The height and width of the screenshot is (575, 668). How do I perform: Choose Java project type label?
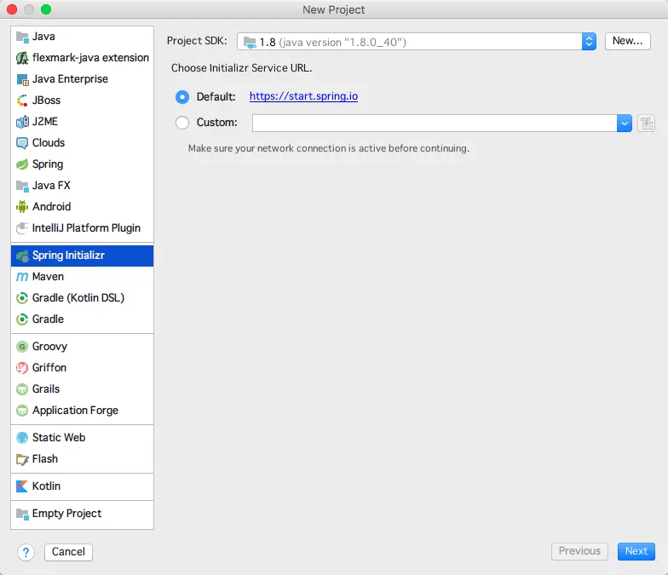pyautogui.click(x=43, y=37)
